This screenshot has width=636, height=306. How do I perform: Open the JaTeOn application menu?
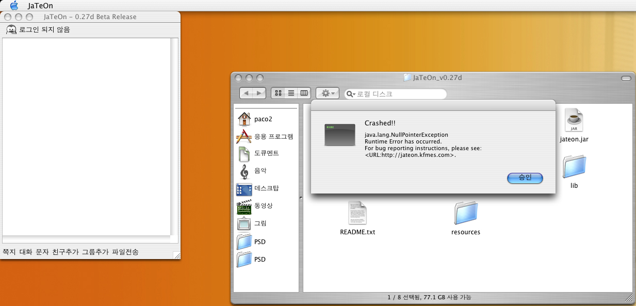pos(40,6)
